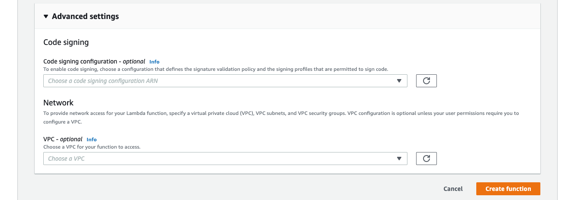This screenshot has height=200, width=575.
Task: Open Info link for code signing configuration
Action: 154,62
